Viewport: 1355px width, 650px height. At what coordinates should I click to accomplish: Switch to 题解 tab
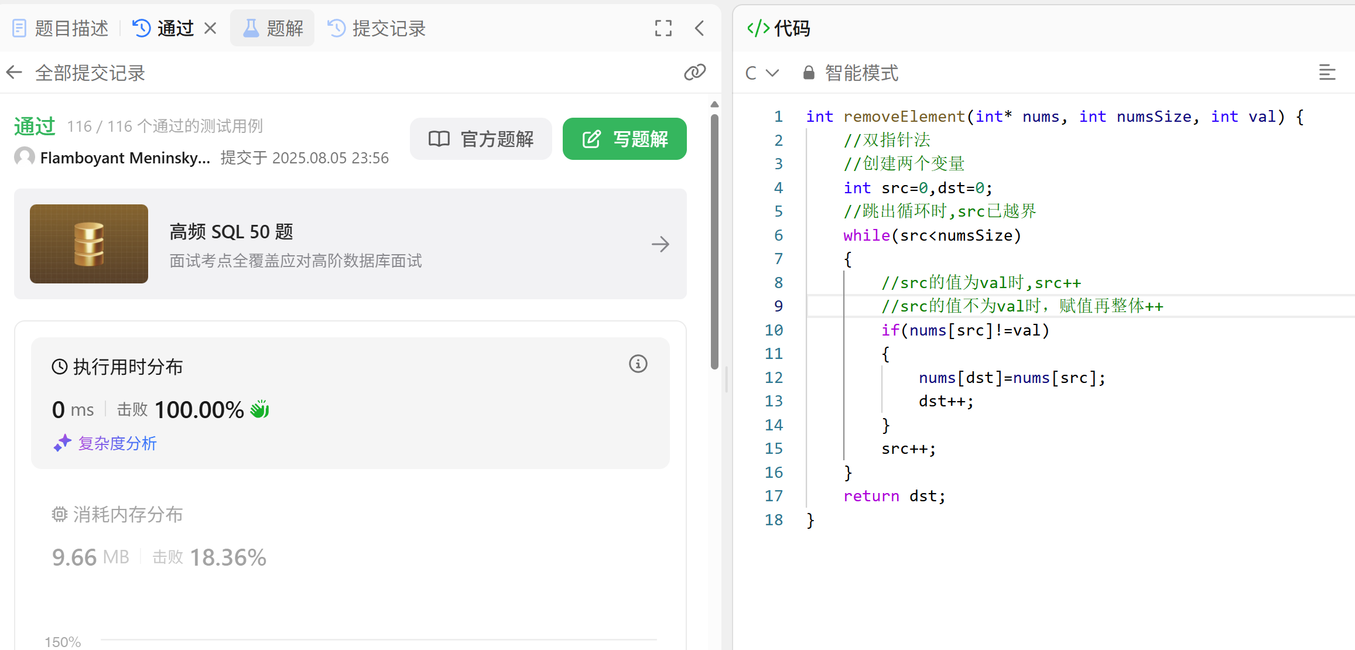[273, 28]
